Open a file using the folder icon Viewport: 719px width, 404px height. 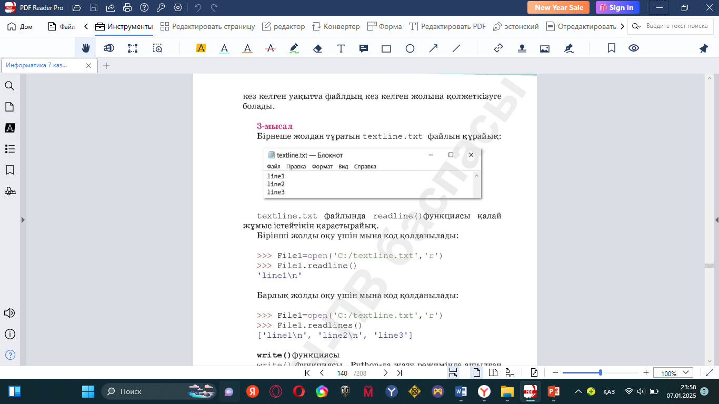pyautogui.click(x=77, y=7)
